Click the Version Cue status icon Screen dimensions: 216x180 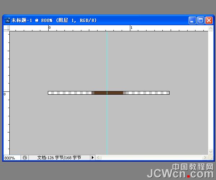click(x=25, y=158)
